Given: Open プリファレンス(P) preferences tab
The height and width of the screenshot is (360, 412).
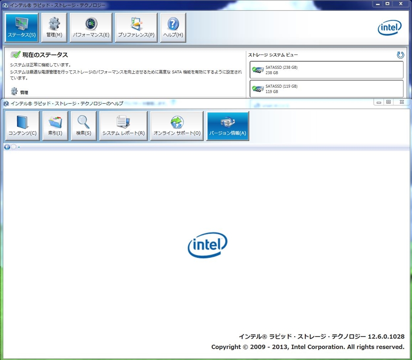Looking at the screenshot, I should (136, 27).
